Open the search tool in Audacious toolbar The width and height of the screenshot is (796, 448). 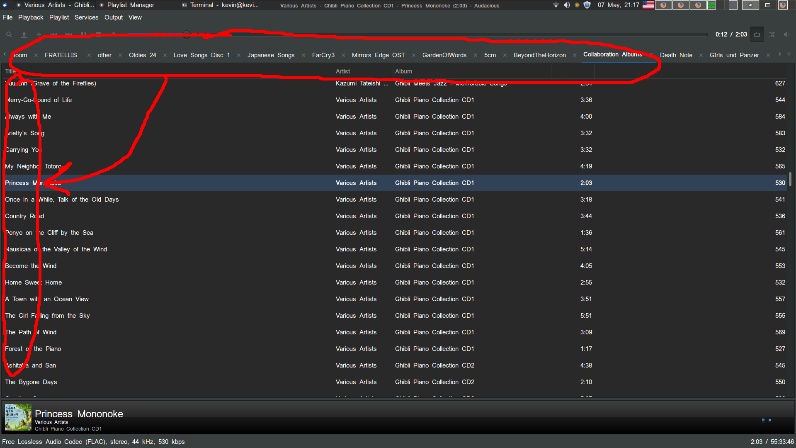click(x=9, y=34)
